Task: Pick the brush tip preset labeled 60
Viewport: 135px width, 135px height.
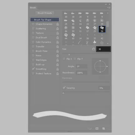Action: pyautogui.click(x=73, y=36)
